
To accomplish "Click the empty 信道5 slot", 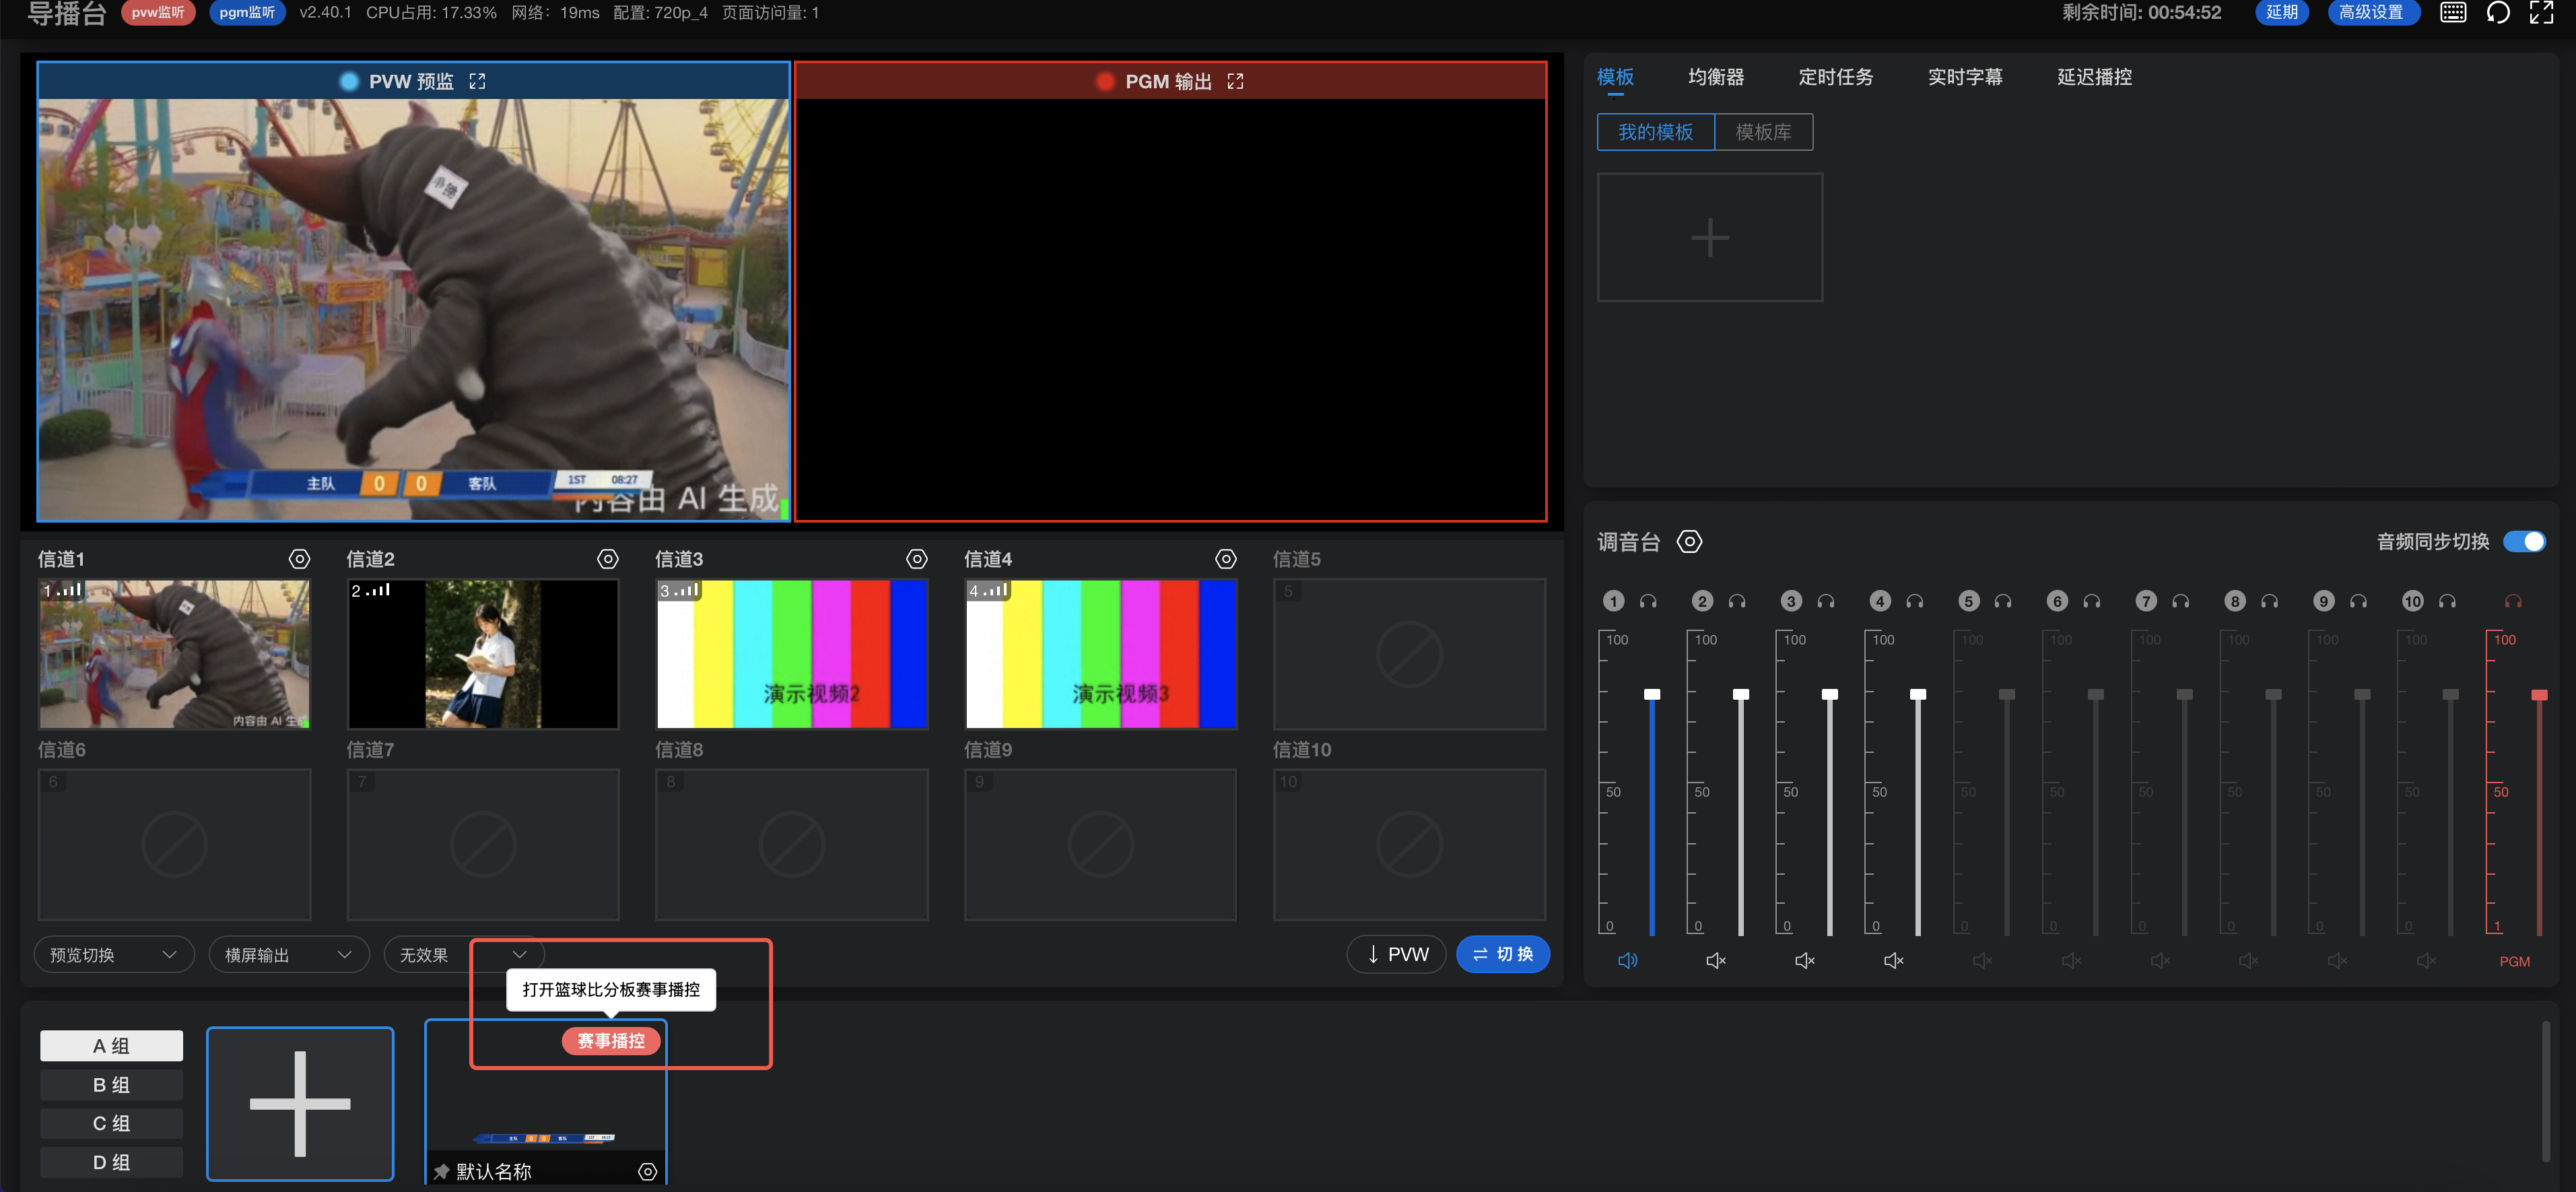I will 1409,654.
